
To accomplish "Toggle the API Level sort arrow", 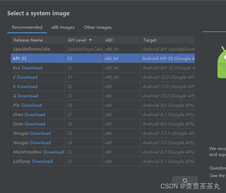I will click(90, 40).
